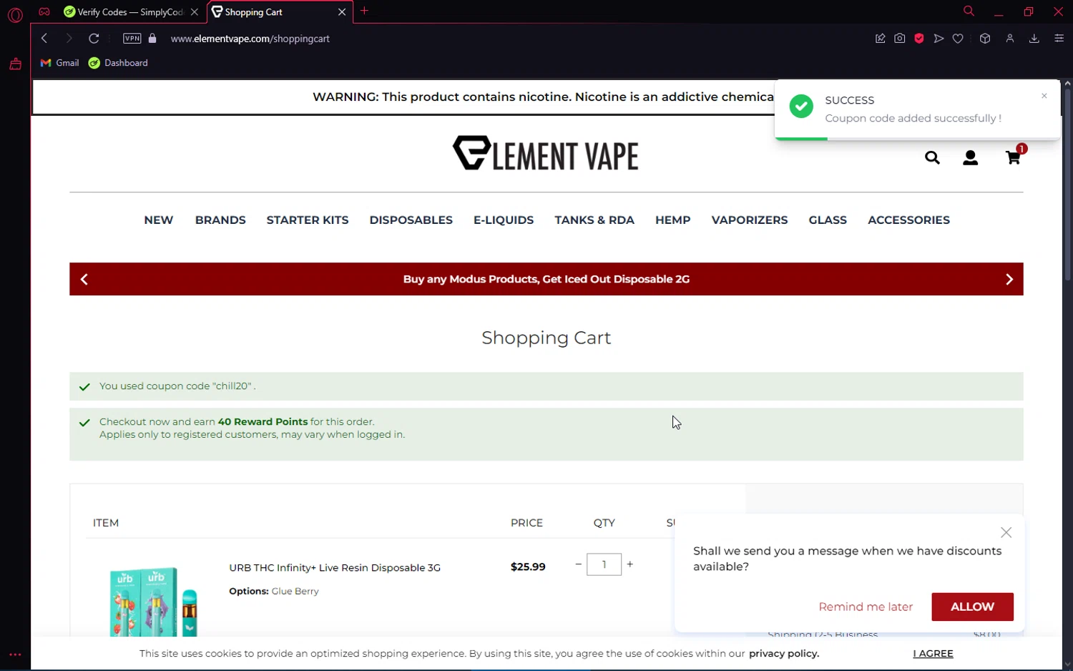Open Dashboard bookmark
Viewport: 1073px width, 671px height.
[x=118, y=63]
